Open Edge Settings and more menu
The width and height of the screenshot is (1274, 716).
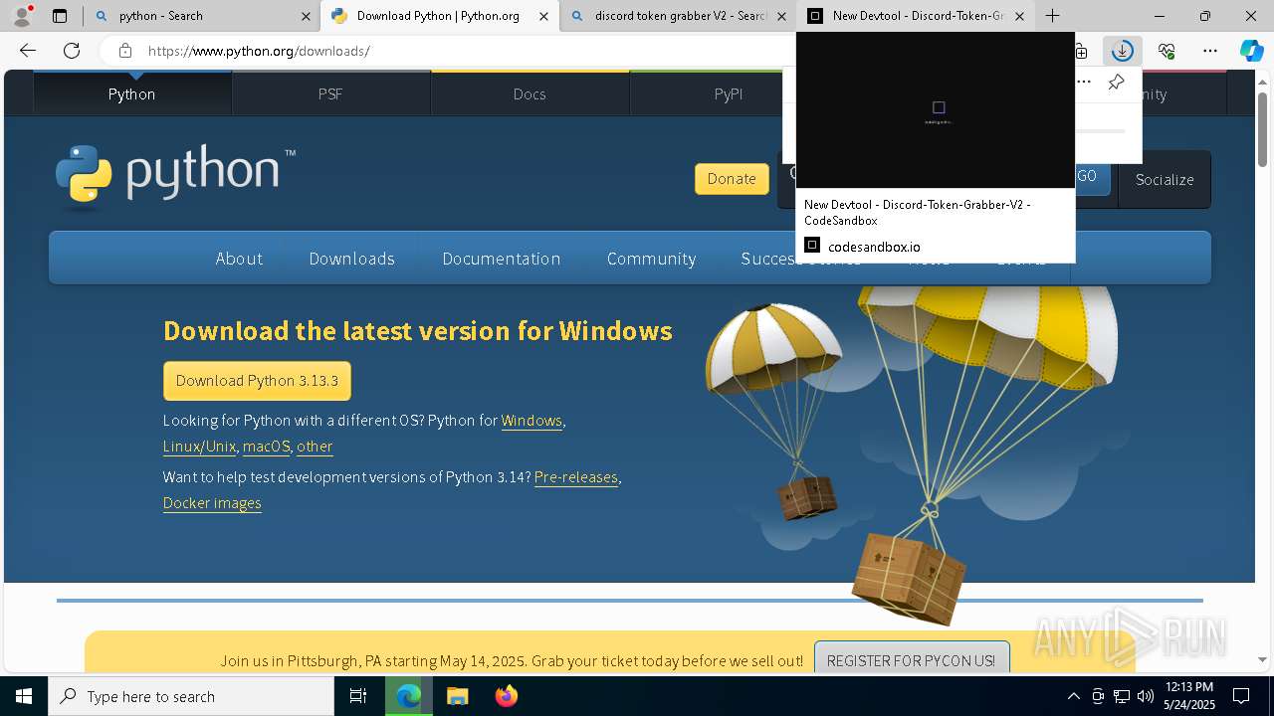point(1210,51)
